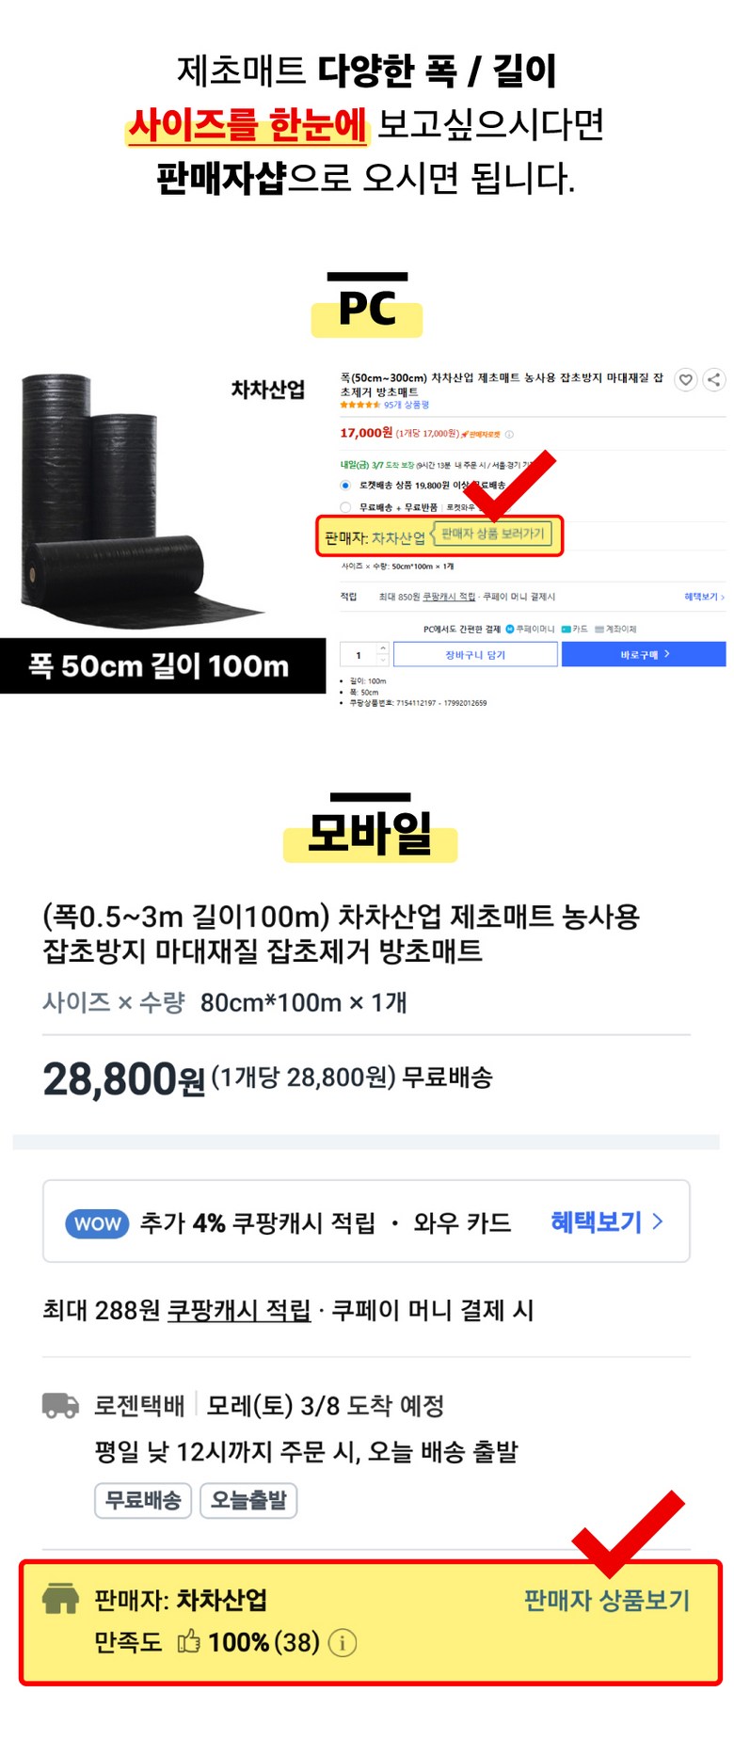Click the heart wishlist icon
The height and width of the screenshot is (1740, 734).
pyautogui.click(x=686, y=379)
